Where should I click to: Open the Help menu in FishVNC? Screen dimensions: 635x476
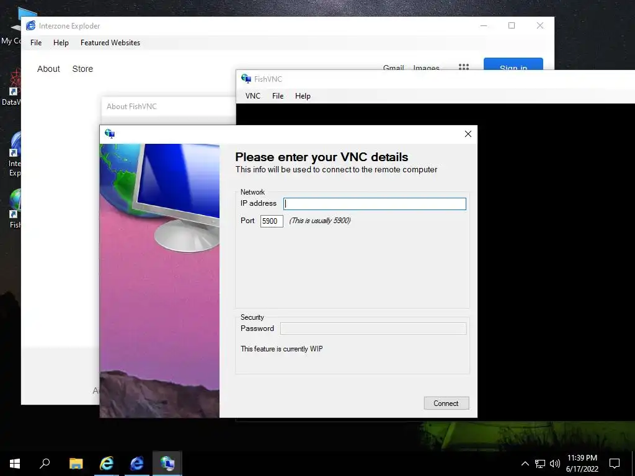[x=303, y=96]
